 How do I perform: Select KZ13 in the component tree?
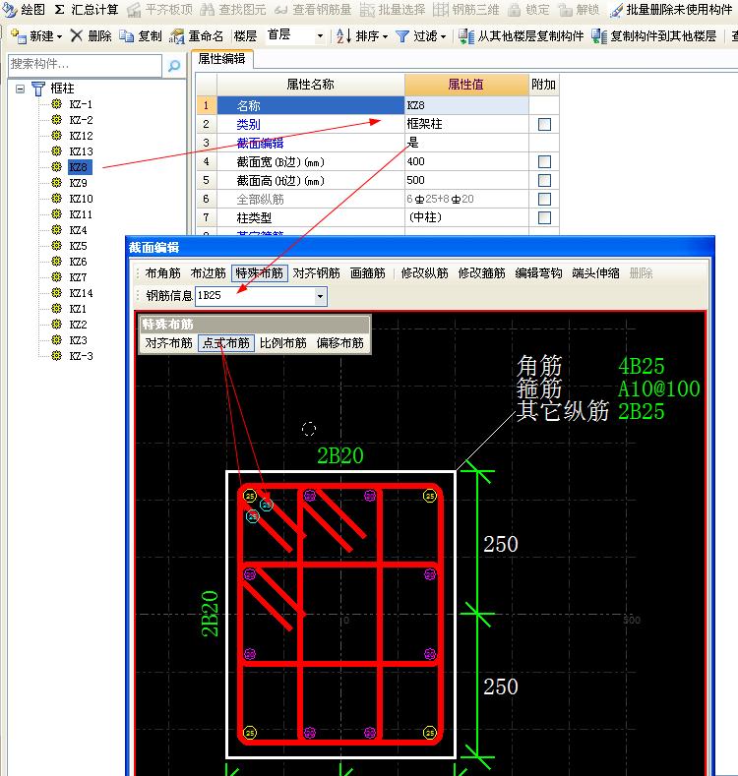click(81, 151)
